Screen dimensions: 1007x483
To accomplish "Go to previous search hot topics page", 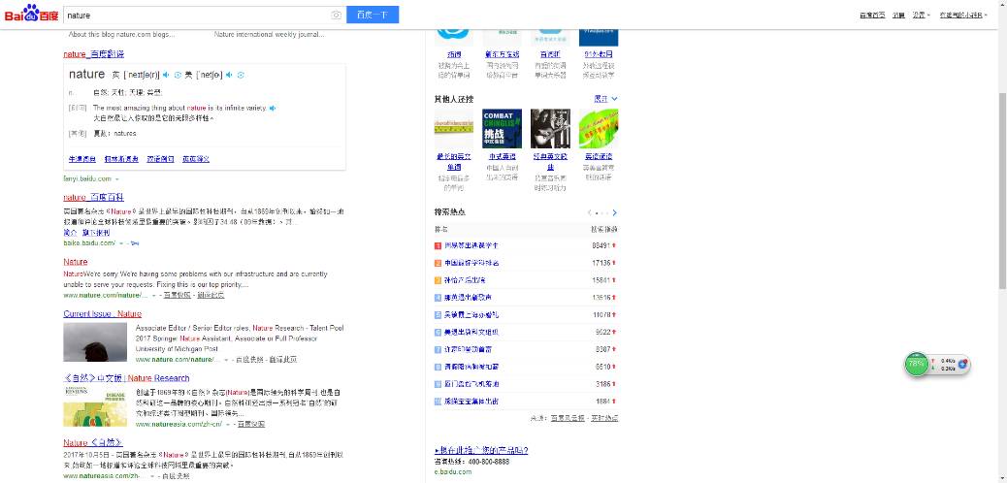I will click(x=590, y=212).
